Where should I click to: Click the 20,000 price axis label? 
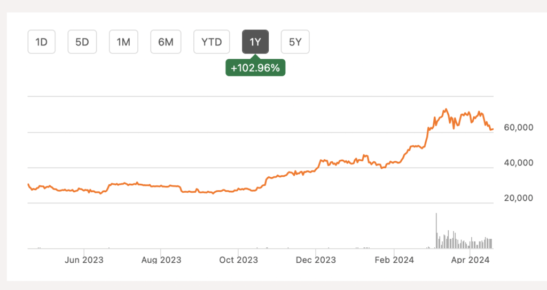pos(519,198)
